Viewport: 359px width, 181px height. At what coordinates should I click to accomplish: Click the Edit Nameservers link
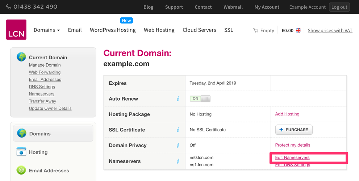coord(292,158)
